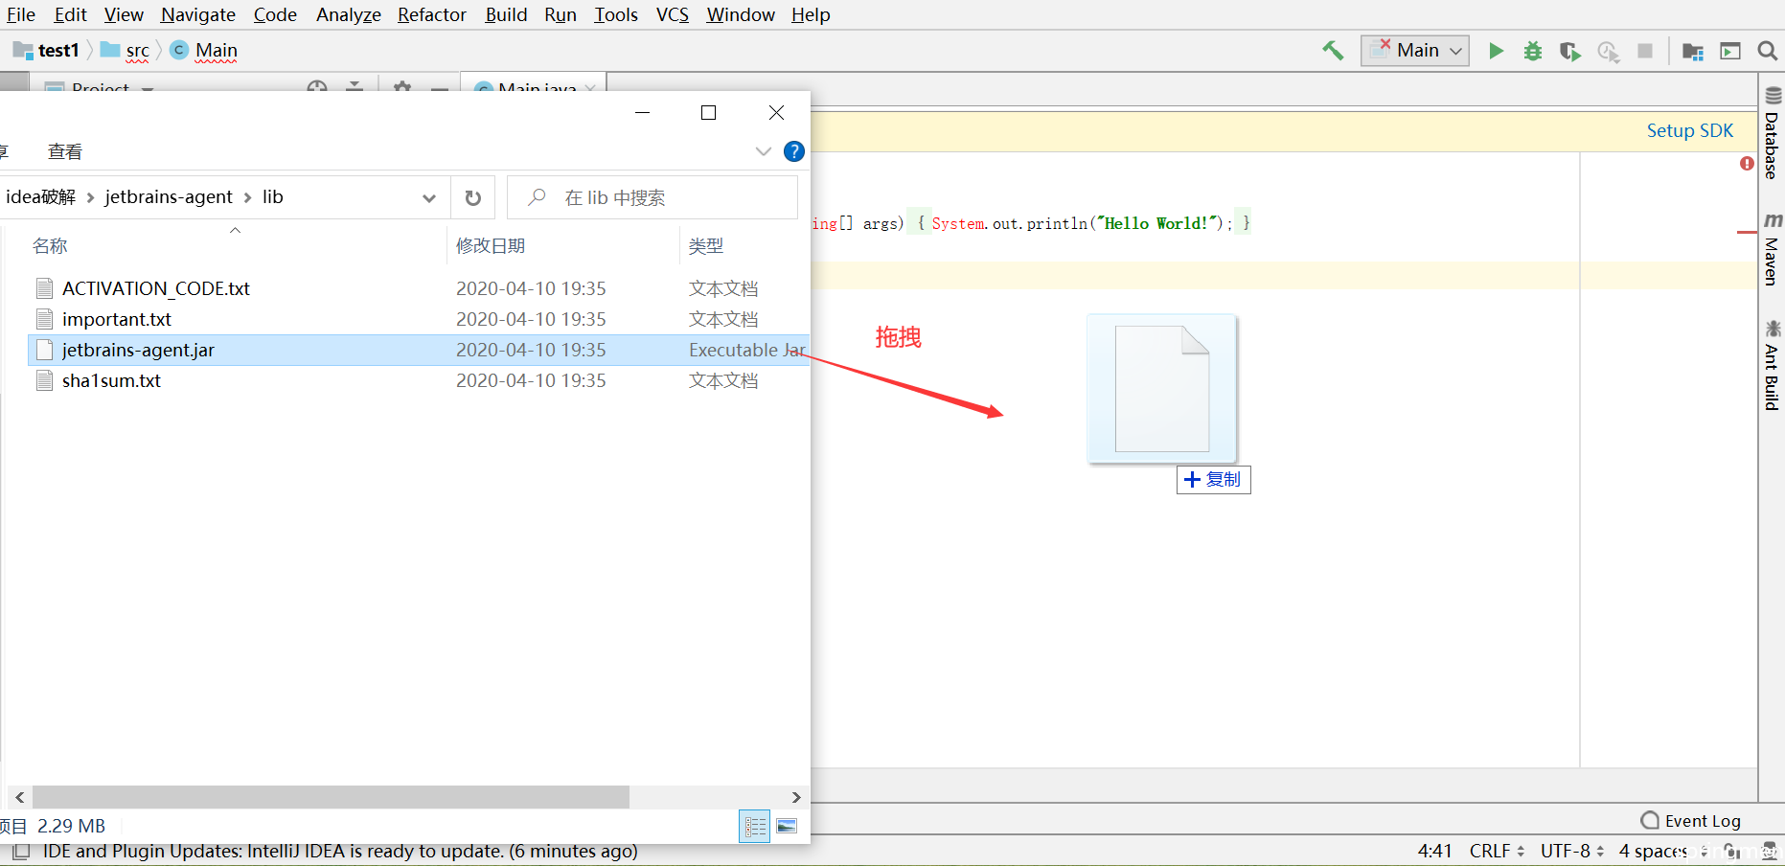Select jetbrains-agent.jar file

coord(418,350)
